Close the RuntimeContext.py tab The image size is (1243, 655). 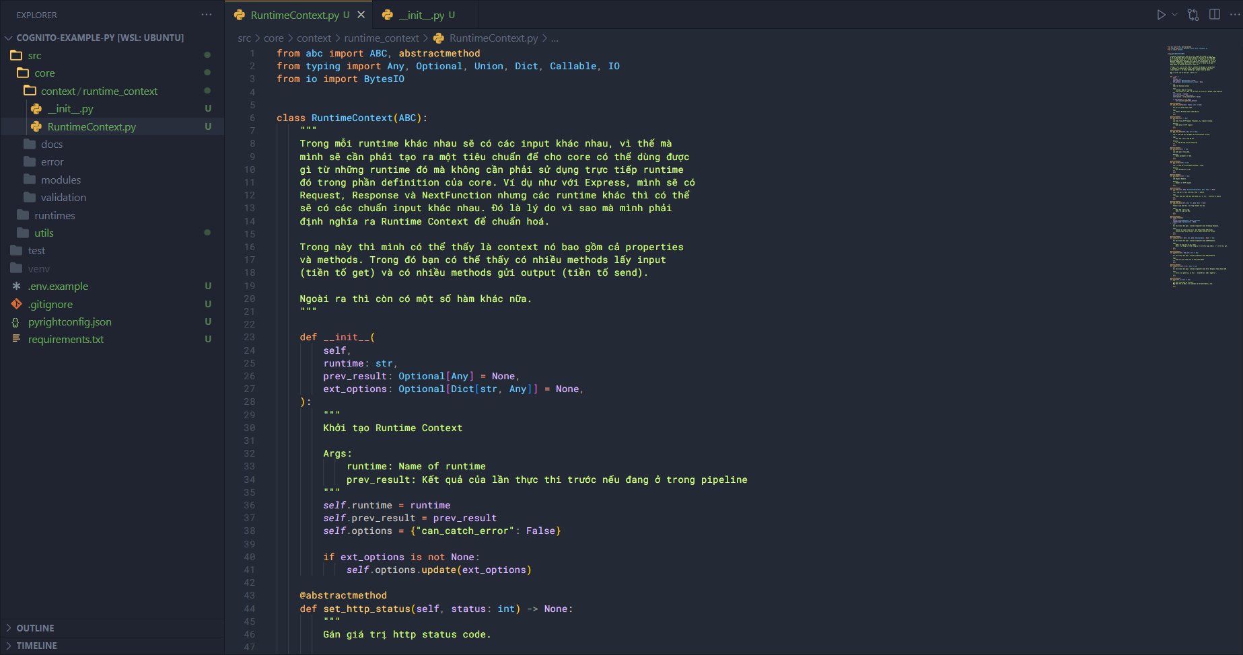361,15
